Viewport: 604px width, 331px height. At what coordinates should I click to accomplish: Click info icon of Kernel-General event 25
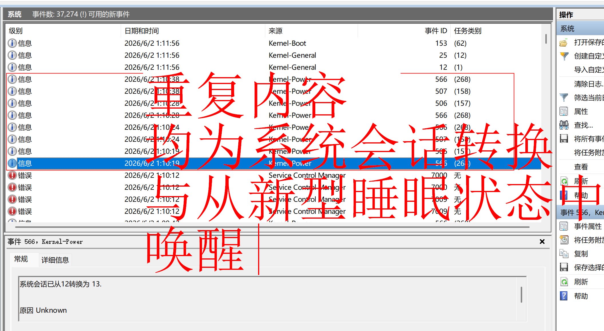point(12,55)
